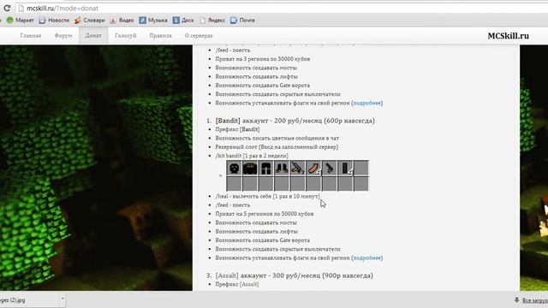The height and width of the screenshot is (308, 548).
Task: Click the knife item in bandit kit
Action: (329, 169)
